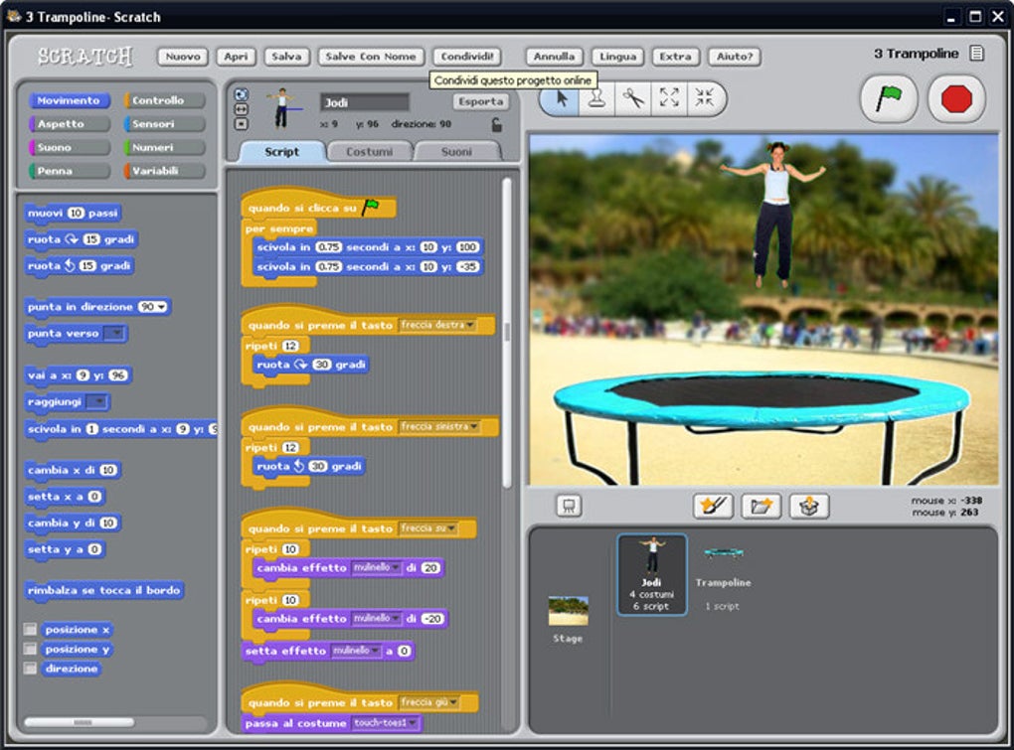The image size is (1014, 750).
Task: Click green flag in hat block
Action: (x=371, y=207)
